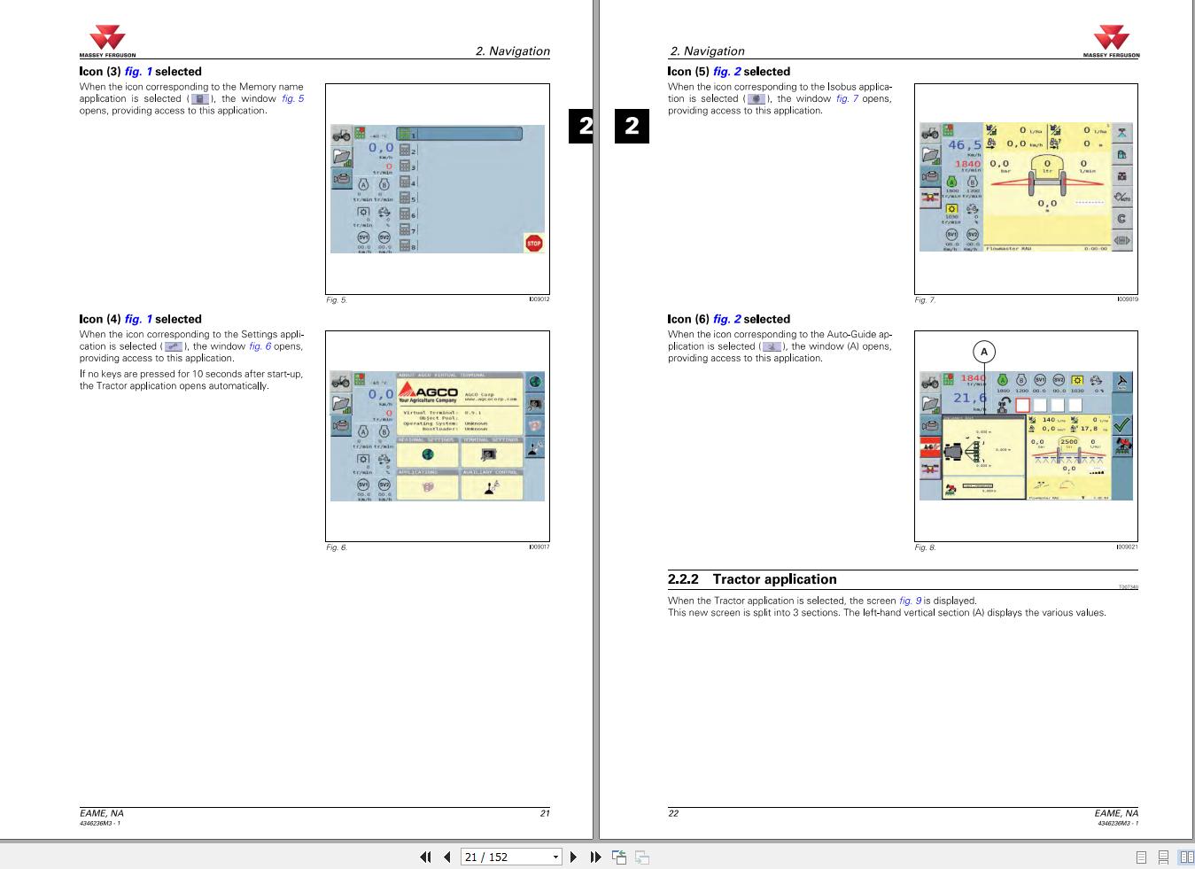Click '2. Navigation' header on the right page
This screenshot has width=1195, height=869.
point(707,51)
